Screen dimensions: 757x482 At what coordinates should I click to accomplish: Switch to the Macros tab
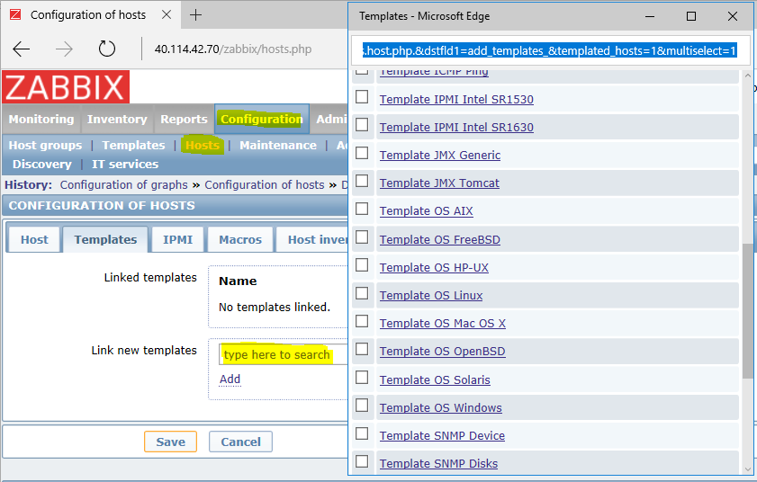[x=240, y=240]
